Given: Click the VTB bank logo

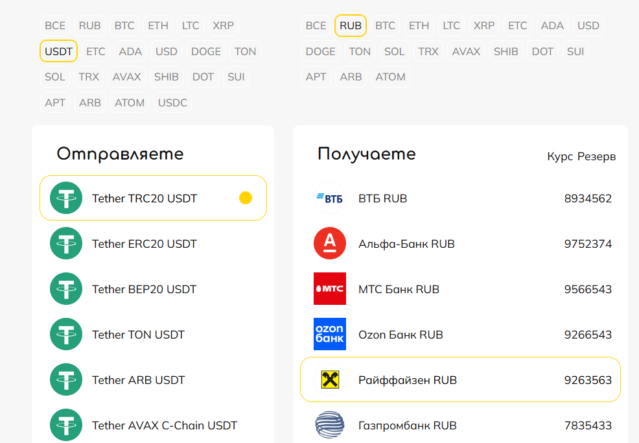Looking at the screenshot, I should coord(329,198).
